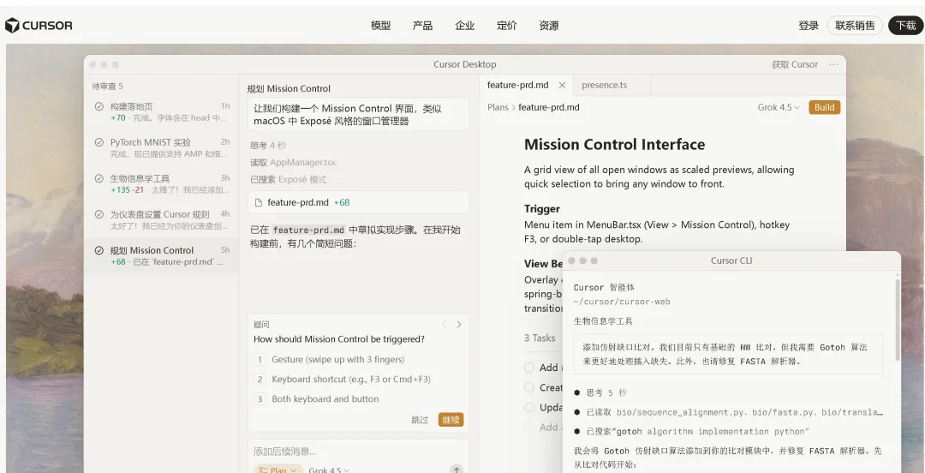Click the 待审查 5 header
This screenshot has height=473, width=925.
coord(107,87)
